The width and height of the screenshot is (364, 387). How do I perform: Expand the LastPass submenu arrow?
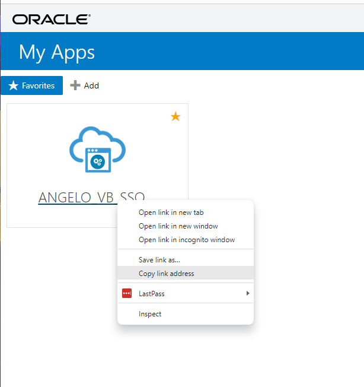tap(248, 293)
